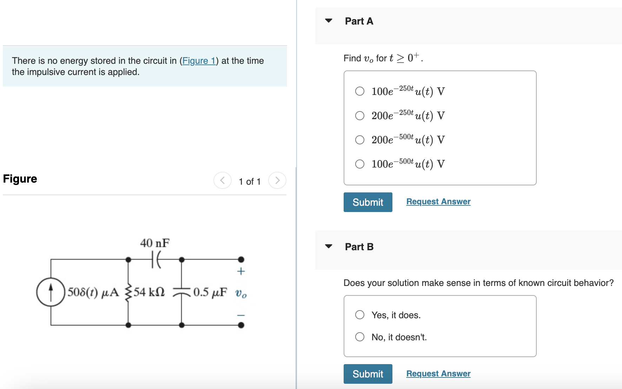Viewport: 622px width, 389px height.
Task: Select answer 100e^-250t u(t) V
Action: [359, 91]
